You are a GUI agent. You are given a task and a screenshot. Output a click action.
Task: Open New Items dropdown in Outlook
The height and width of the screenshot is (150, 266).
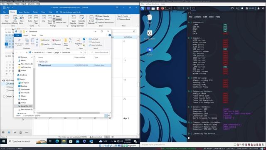click(22, 20)
